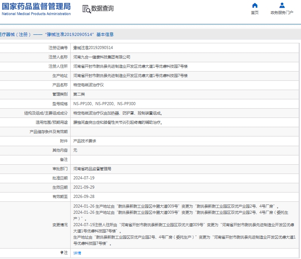Click the 其他内容 field label
The width and height of the screenshot is (301, 259).
60,150
